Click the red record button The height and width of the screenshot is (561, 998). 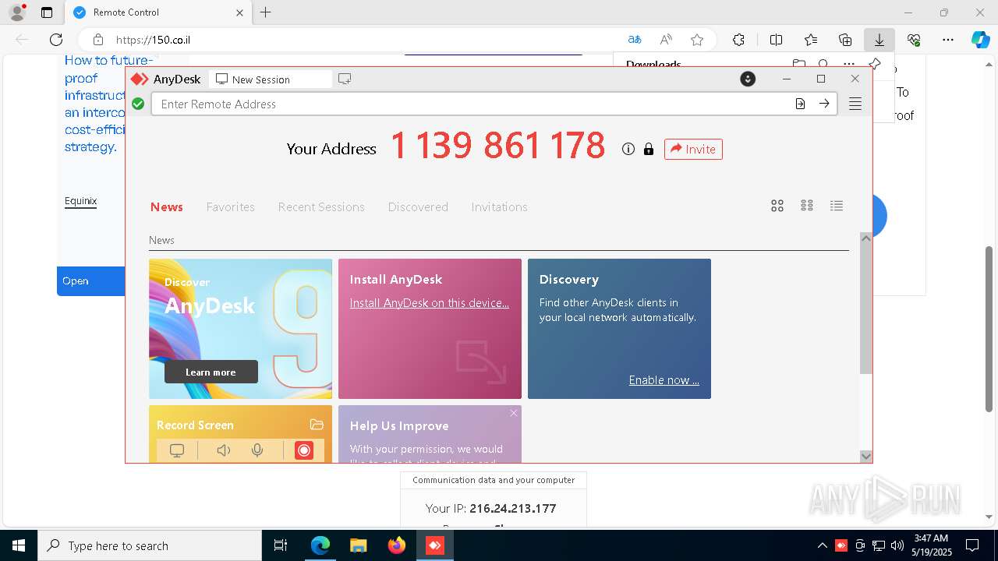tap(304, 450)
